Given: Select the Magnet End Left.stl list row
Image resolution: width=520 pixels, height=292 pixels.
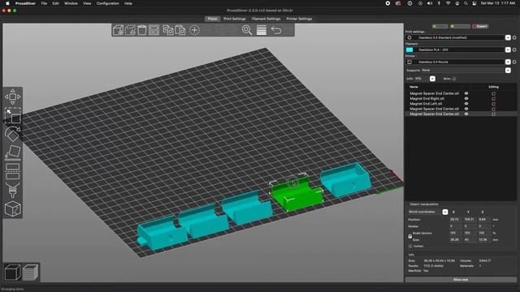Looking at the screenshot, I should click(426, 104).
